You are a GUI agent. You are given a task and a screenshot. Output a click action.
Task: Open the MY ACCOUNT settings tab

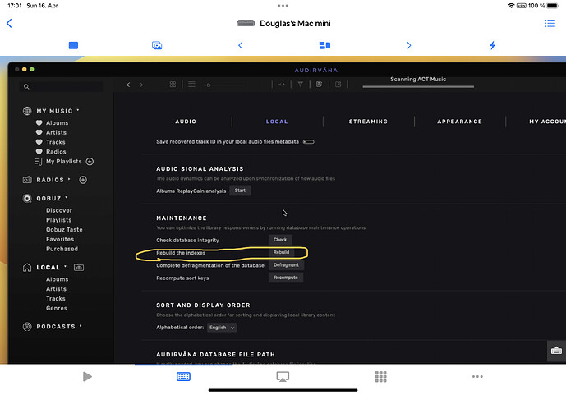(x=547, y=122)
